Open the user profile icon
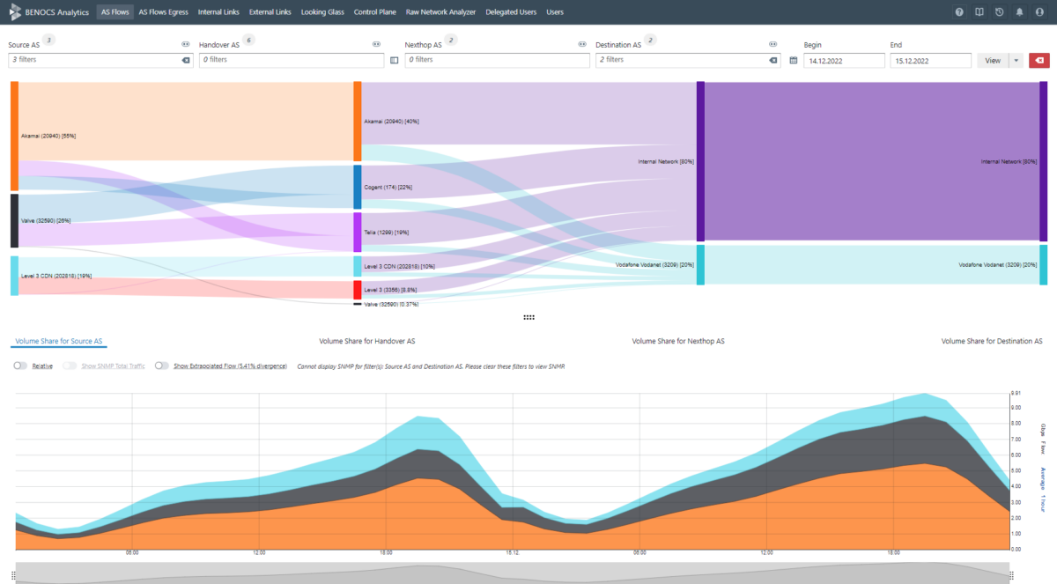The image size is (1057, 584). tap(1040, 11)
